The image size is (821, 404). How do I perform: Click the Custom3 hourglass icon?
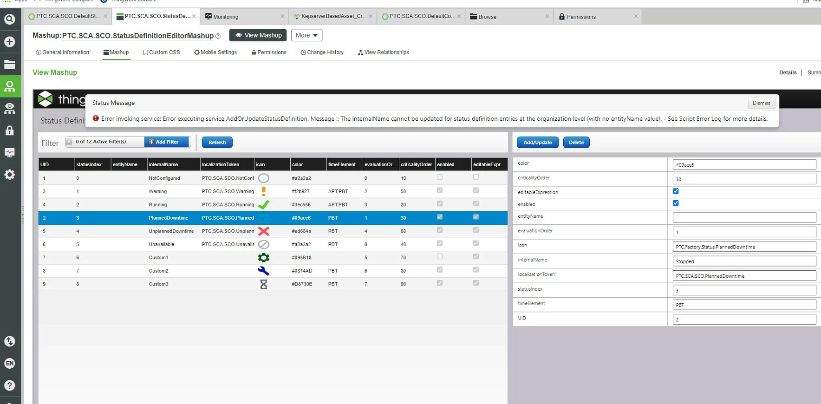pos(264,284)
